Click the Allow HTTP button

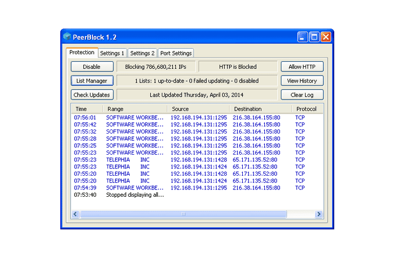pos(302,67)
